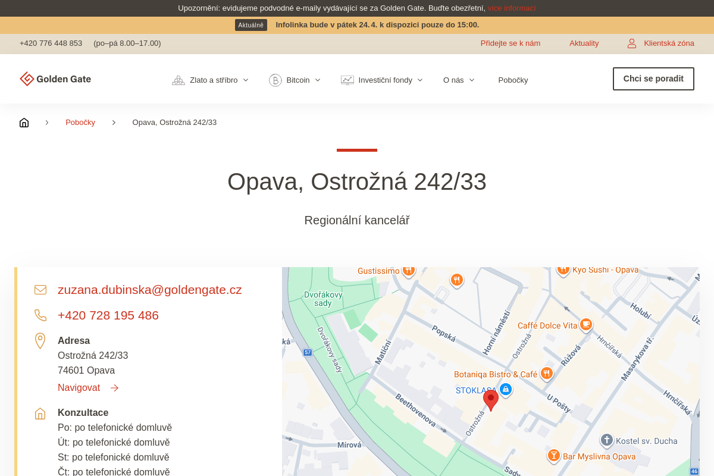Open Investiční fondy menu item
This screenshot has width=714, height=476.
pos(386,80)
